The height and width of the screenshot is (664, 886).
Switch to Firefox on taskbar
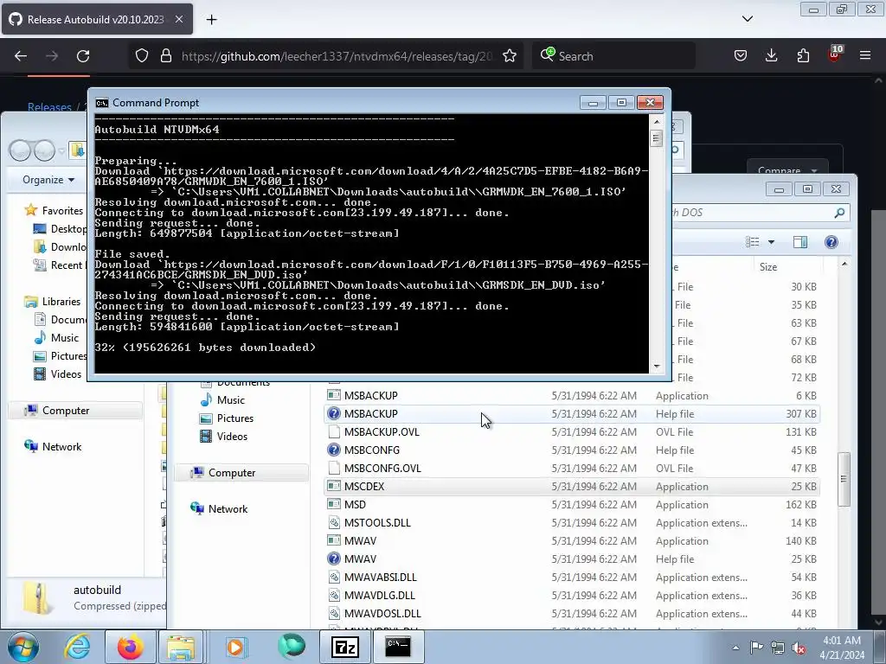tap(131, 647)
